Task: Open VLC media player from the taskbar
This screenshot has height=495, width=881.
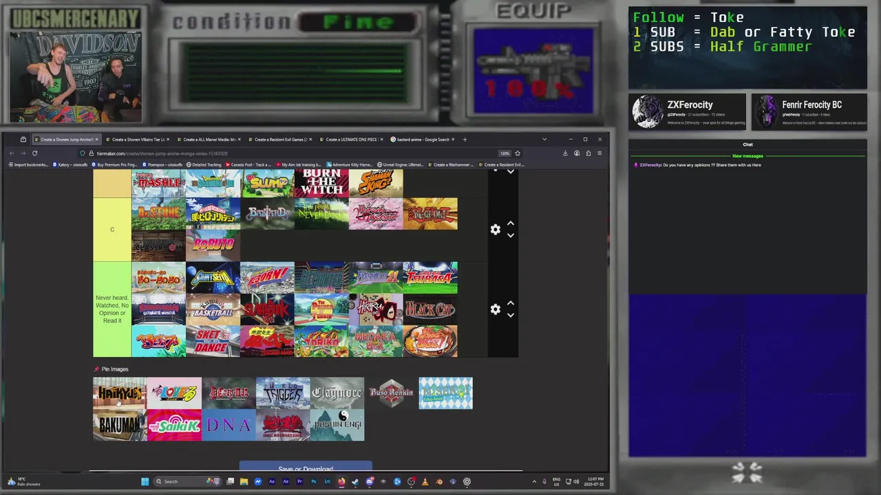Action: (x=425, y=481)
